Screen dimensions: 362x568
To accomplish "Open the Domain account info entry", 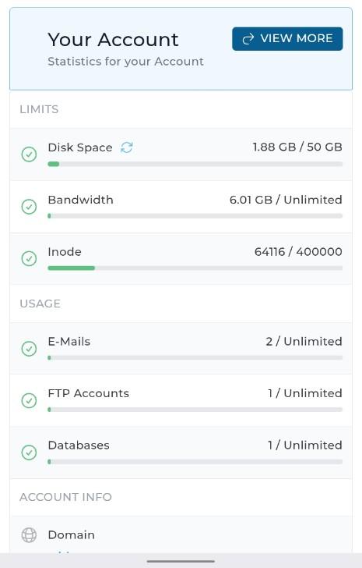I will coord(181,535).
